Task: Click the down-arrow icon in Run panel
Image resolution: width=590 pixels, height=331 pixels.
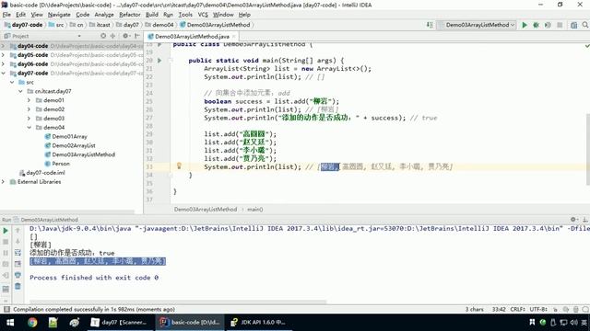Action: pyautogui.click(x=18, y=242)
